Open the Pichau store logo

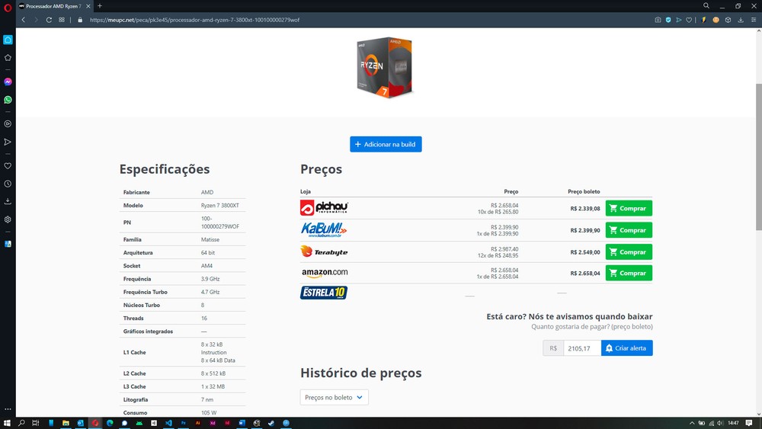tap(324, 208)
